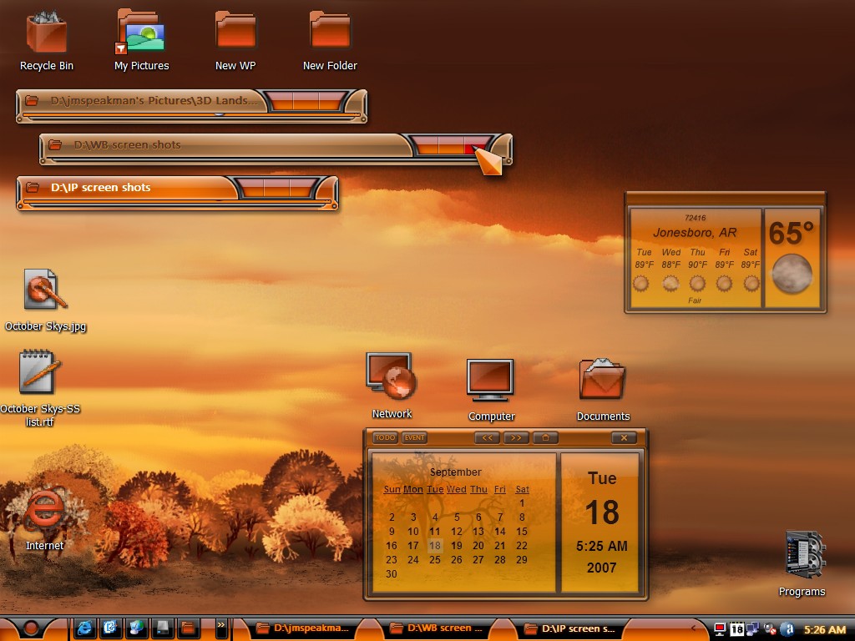Viewport: 855px width, 641px height.
Task: Click the Start orb button
Action: click(x=31, y=628)
